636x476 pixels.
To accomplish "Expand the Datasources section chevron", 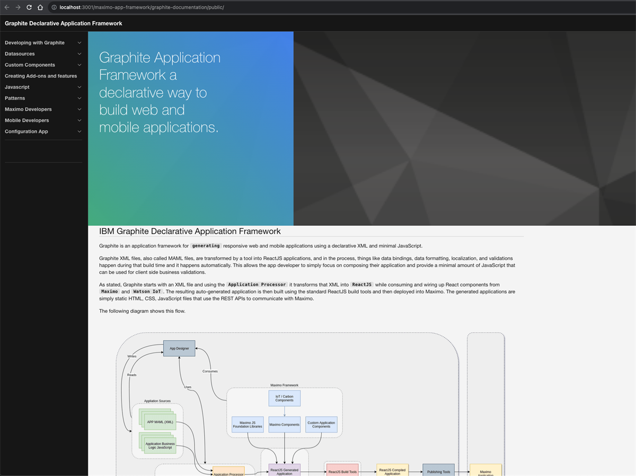I will pos(79,54).
